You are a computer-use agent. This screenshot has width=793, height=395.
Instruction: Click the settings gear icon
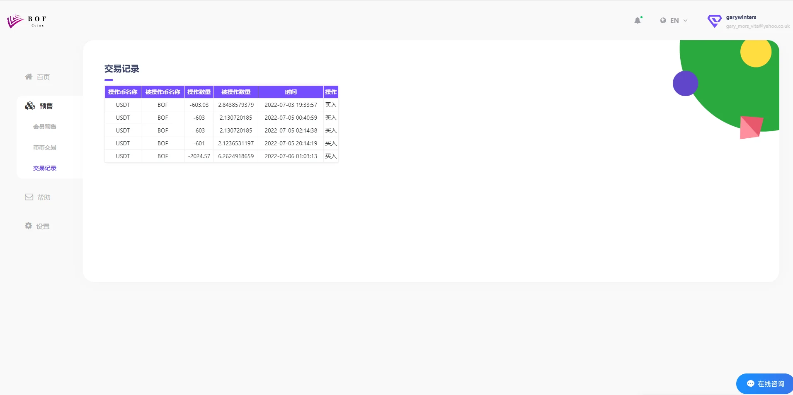[29, 226]
